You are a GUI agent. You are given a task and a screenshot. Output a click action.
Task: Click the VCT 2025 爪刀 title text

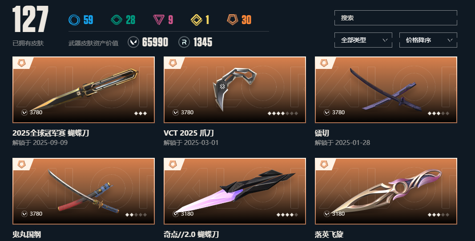(189, 133)
